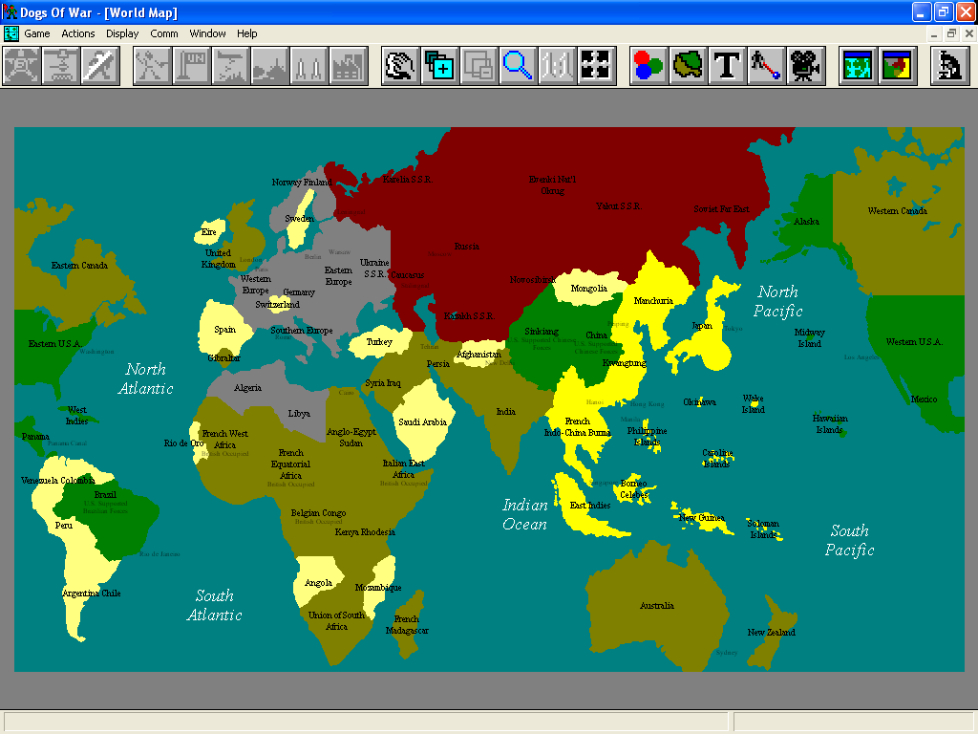
Task: Open the Help menu
Action: pos(247,33)
